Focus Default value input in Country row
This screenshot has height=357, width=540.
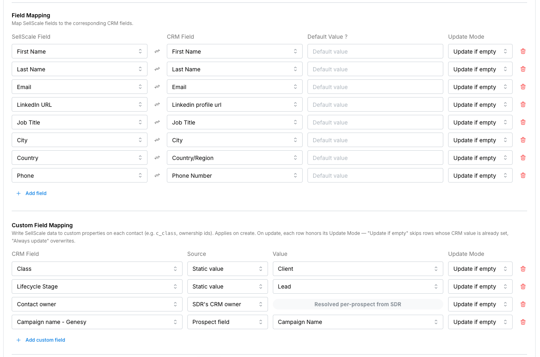click(x=375, y=158)
